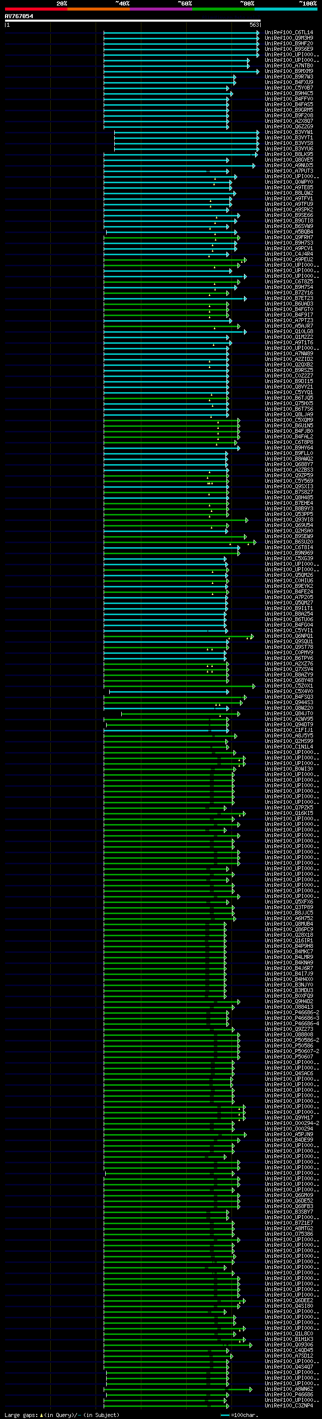Pick the UniRef100_Q5XFX6 label

(289, 902)
